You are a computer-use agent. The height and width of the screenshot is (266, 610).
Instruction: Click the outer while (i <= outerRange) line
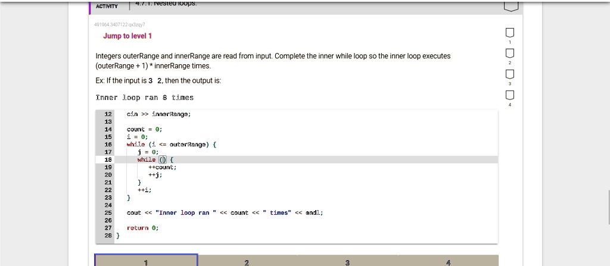pyautogui.click(x=171, y=144)
